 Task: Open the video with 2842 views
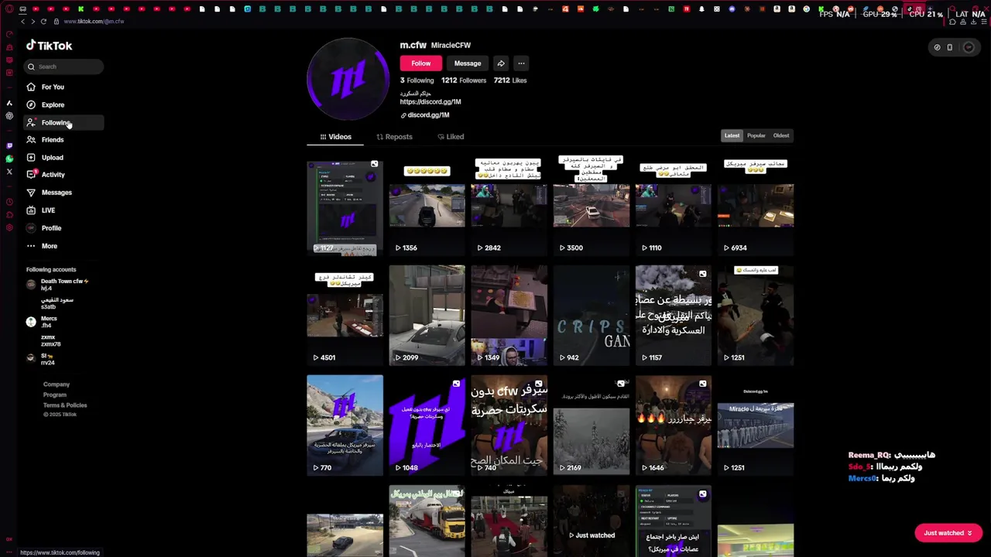tap(509, 208)
